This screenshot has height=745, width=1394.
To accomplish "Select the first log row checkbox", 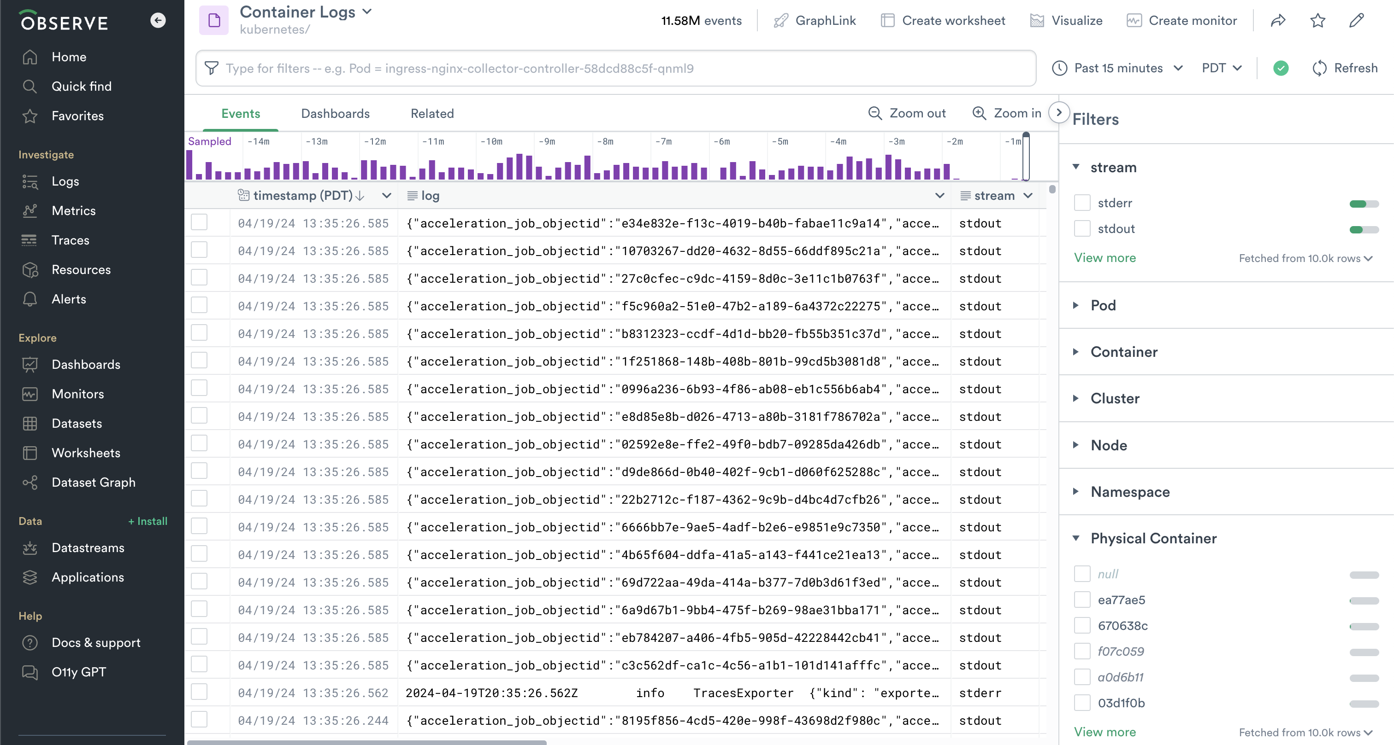I will click(x=199, y=222).
